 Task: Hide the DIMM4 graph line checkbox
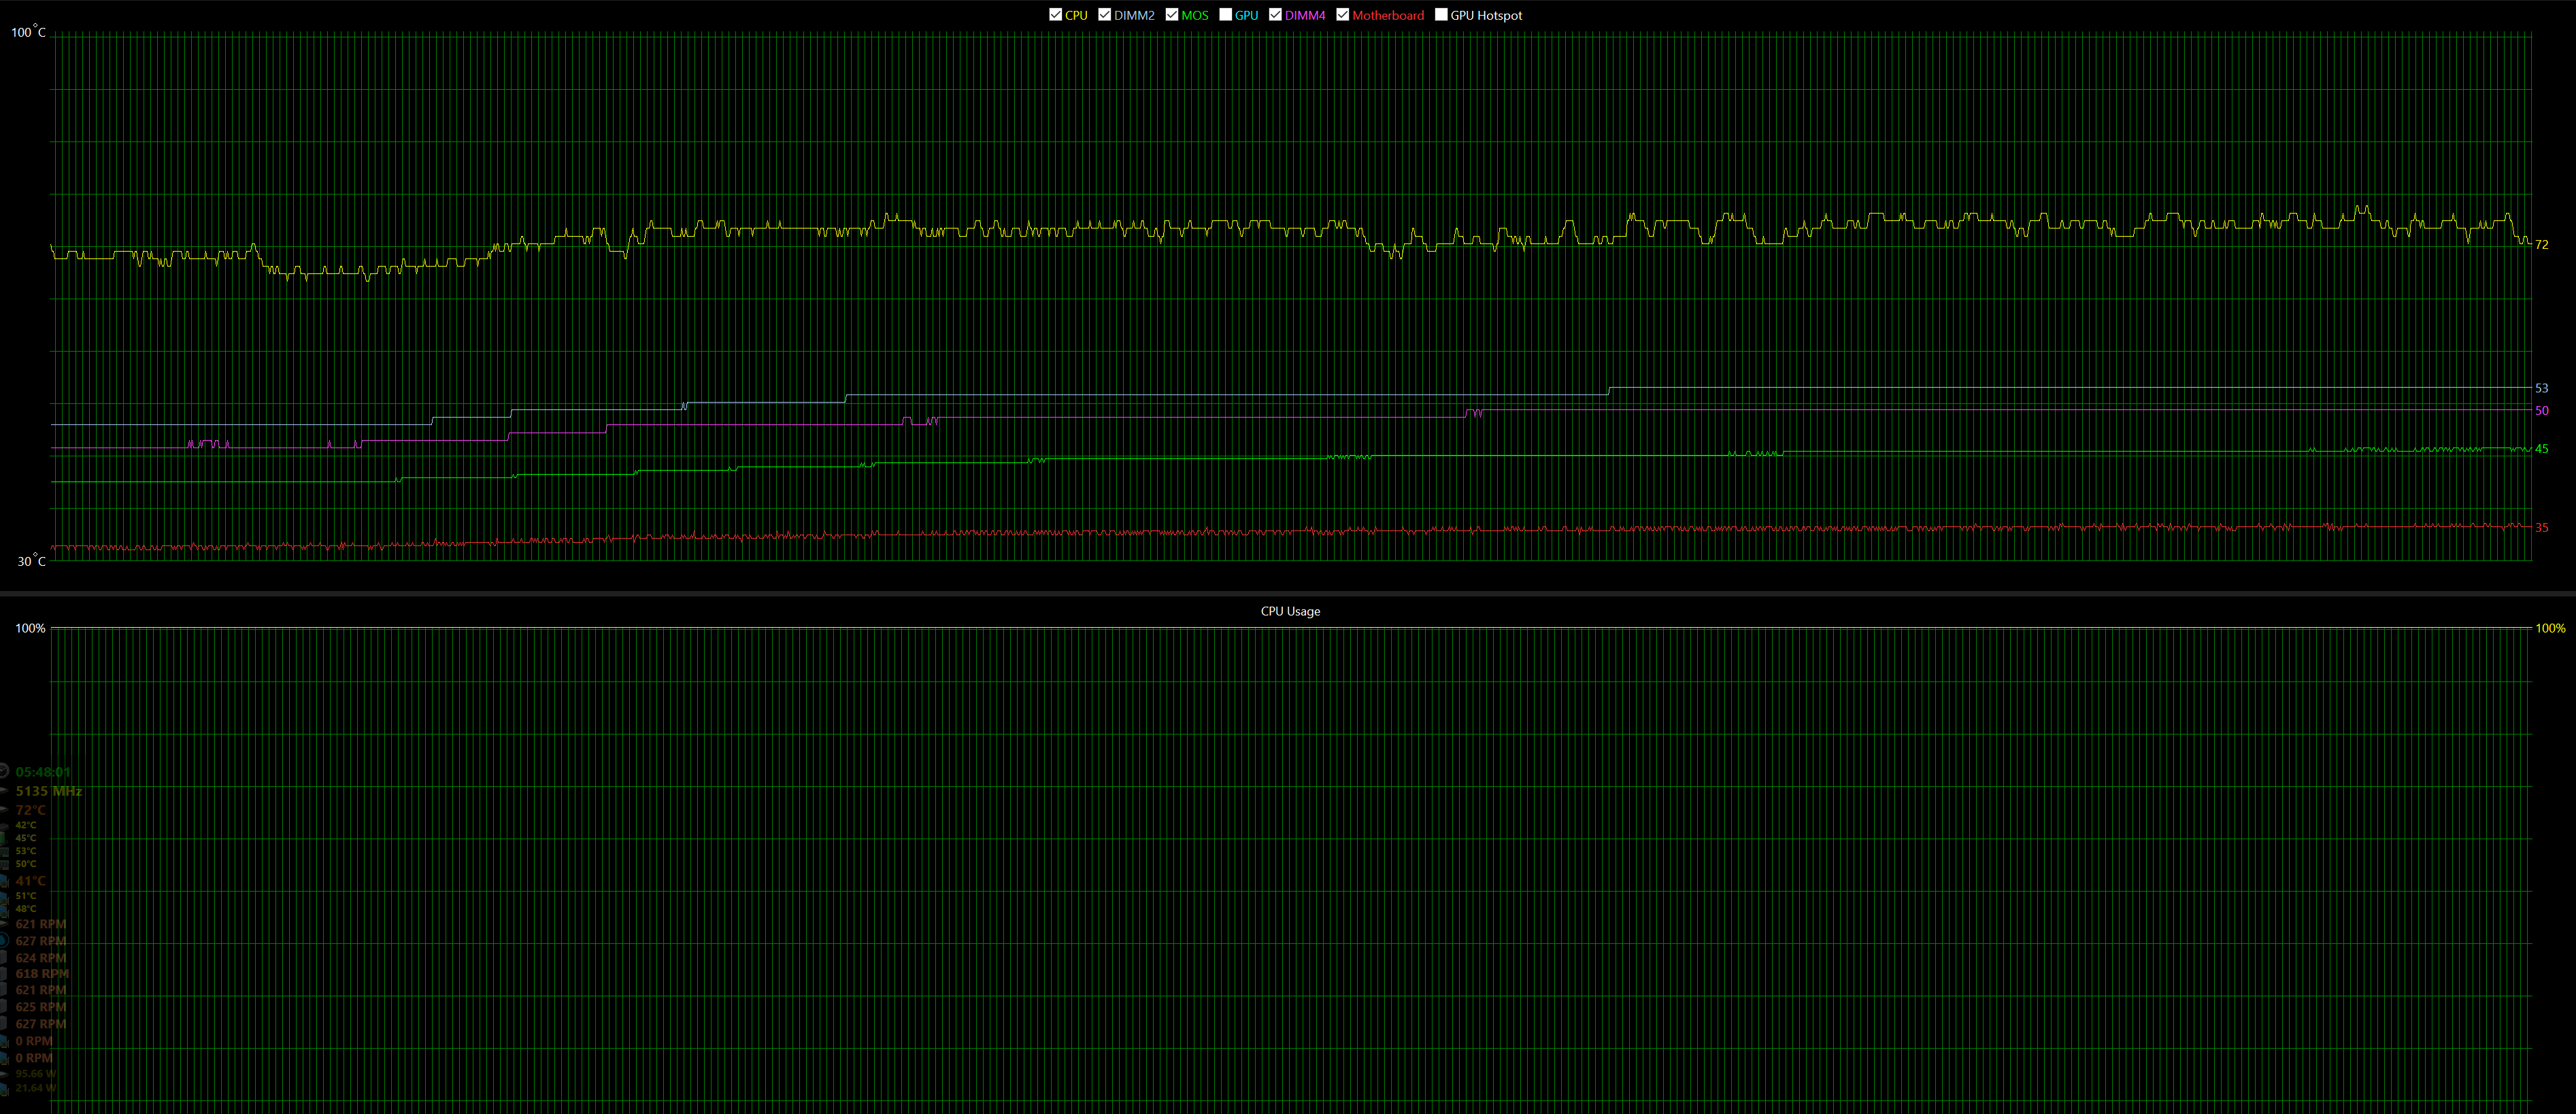click(x=1275, y=15)
